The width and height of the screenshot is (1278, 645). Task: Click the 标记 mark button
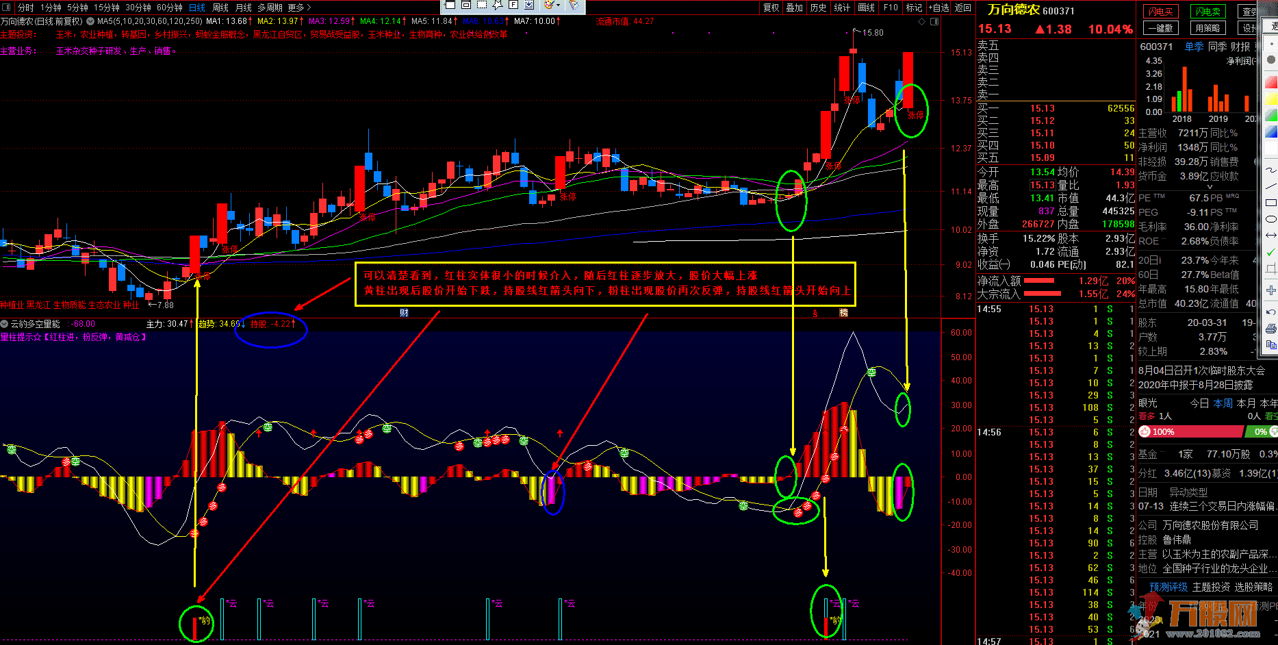(915, 8)
